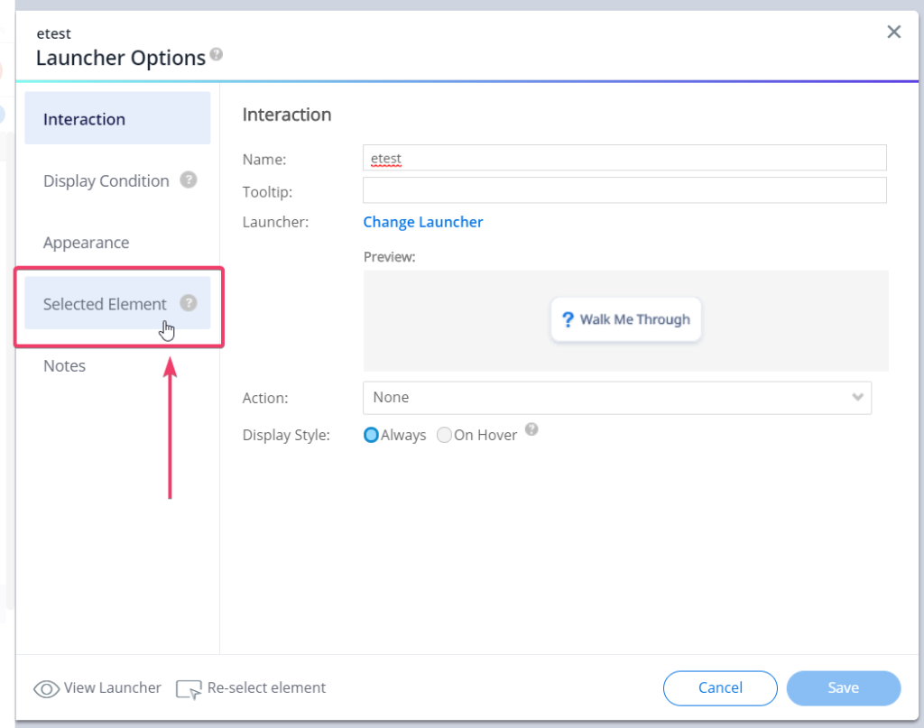Screen dimensions: 924x728
Task: Open the Notes tab
Action: [x=64, y=365]
